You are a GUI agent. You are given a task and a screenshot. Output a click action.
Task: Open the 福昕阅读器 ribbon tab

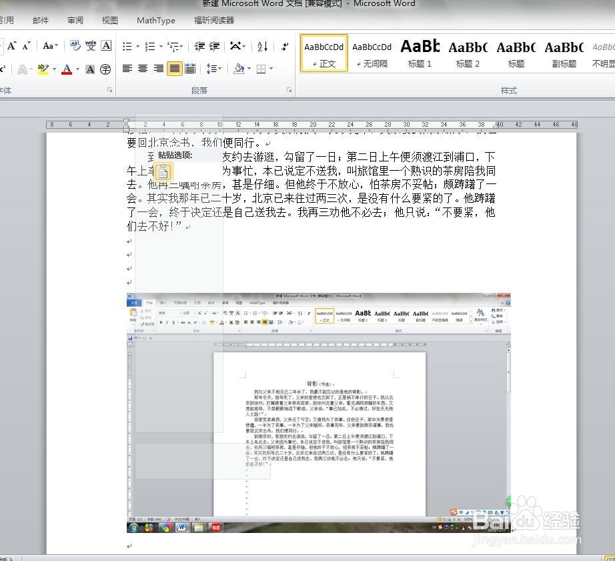[x=214, y=21]
